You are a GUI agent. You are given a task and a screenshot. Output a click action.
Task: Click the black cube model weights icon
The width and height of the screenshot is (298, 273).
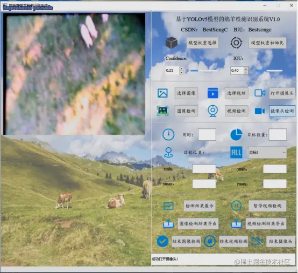172,43
